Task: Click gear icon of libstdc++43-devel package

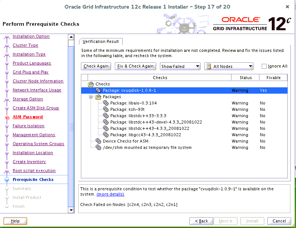Action: [106, 122]
